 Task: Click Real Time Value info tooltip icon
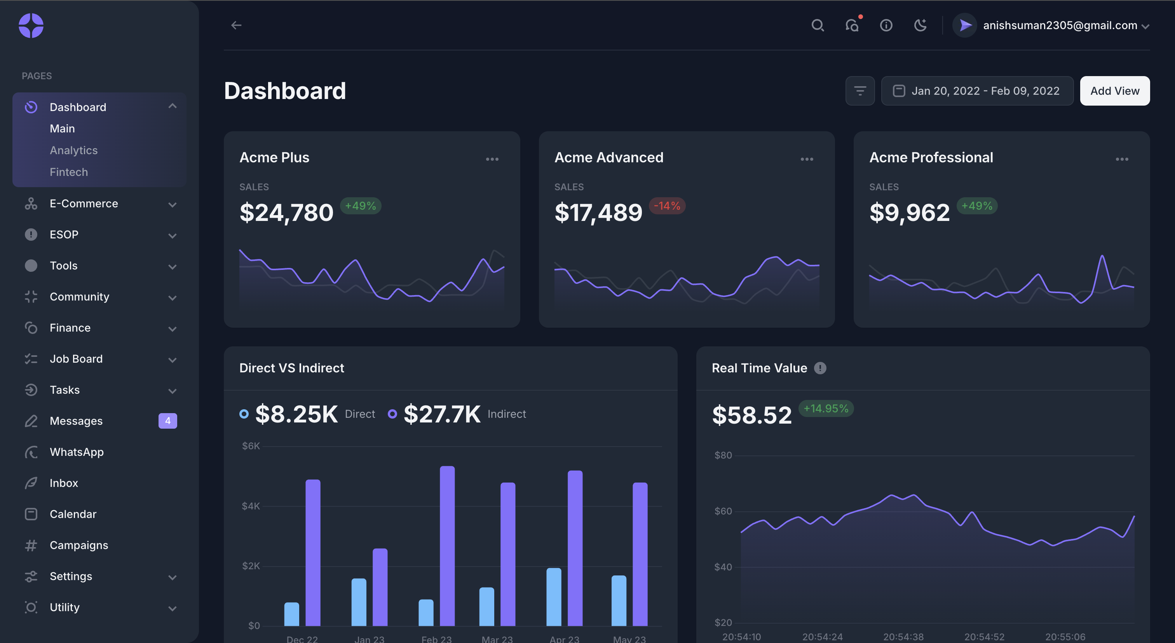[x=820, y=368]
